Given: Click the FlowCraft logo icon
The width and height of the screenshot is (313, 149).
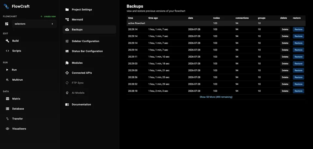Looking at the screenshot, I should point(6,6).
